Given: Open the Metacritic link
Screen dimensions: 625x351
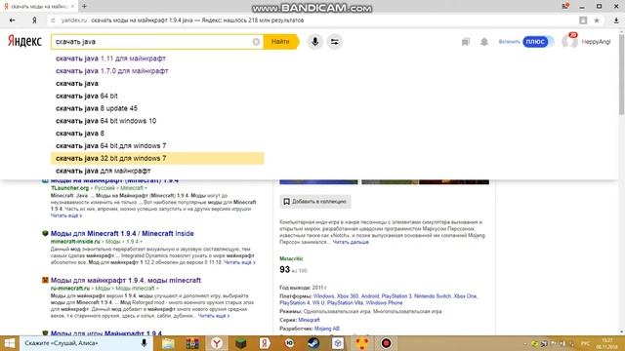Looking at the screenshot, I should pyautogui.click(x=291, y=258).
